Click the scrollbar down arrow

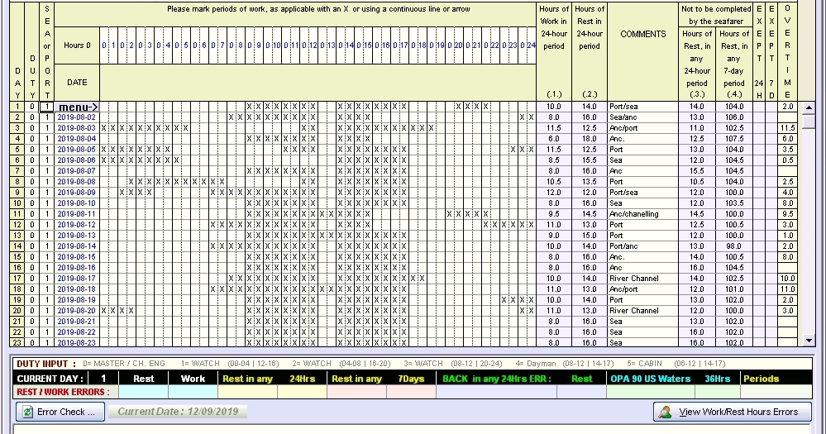point(809,341)
